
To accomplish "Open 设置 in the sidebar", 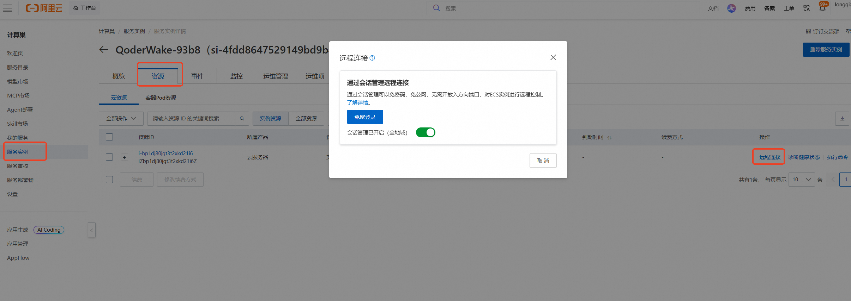I will pyautogui.click(x=12, y=194).
